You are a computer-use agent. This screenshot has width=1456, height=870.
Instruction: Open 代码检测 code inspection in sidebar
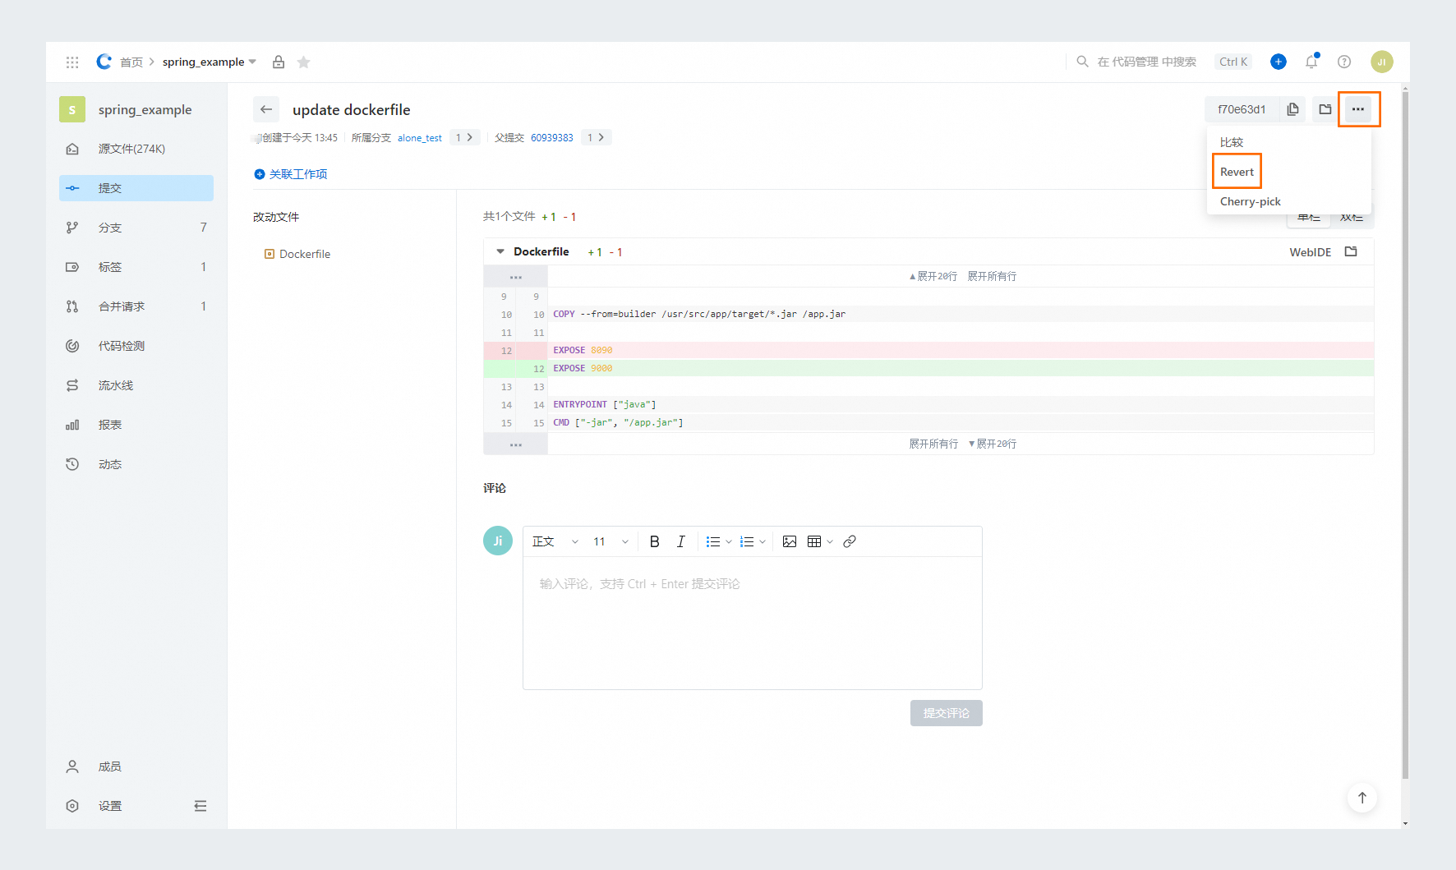tap(136, 346)
